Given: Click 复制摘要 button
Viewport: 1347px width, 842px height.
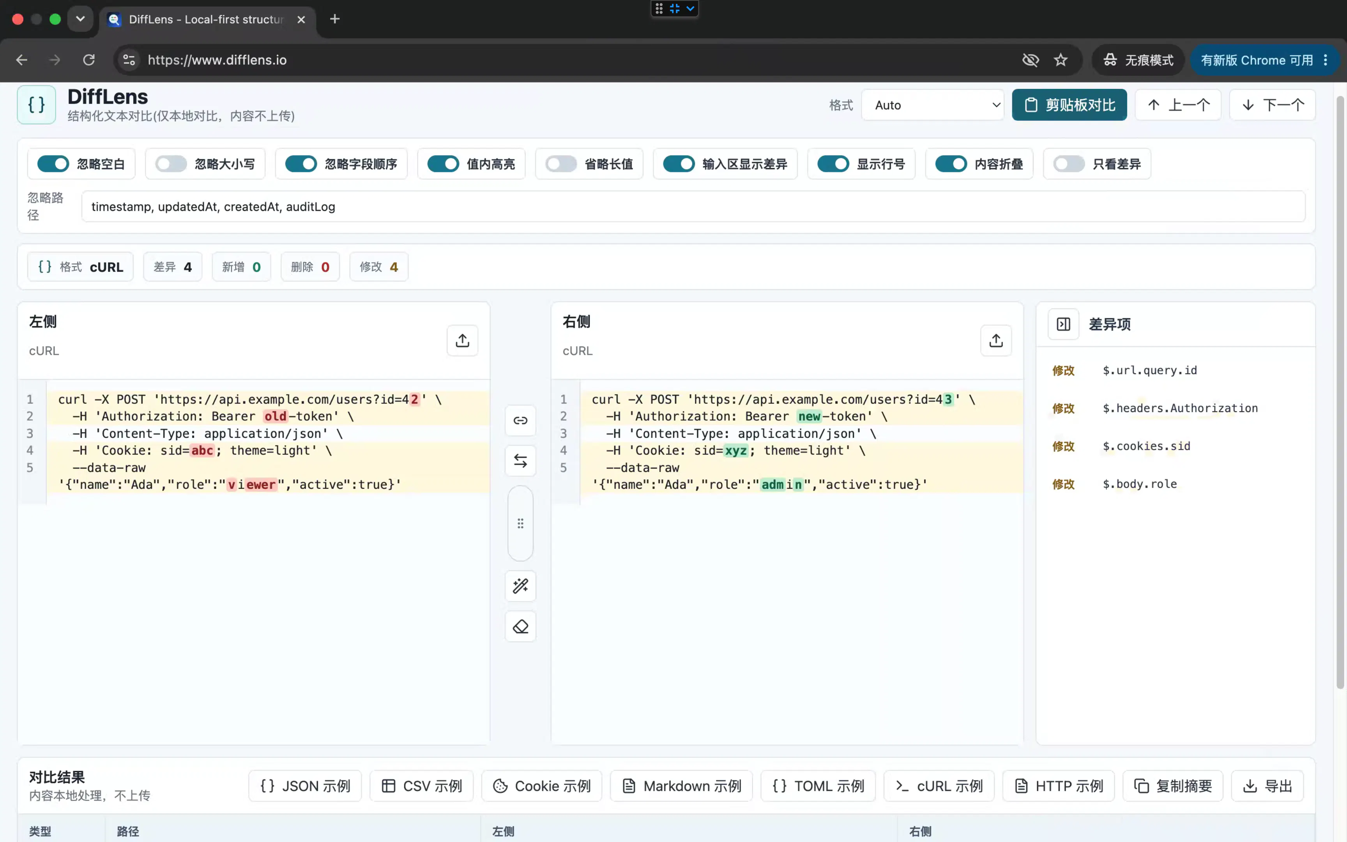Looking at the screenshot, I should coord(1173,786).
